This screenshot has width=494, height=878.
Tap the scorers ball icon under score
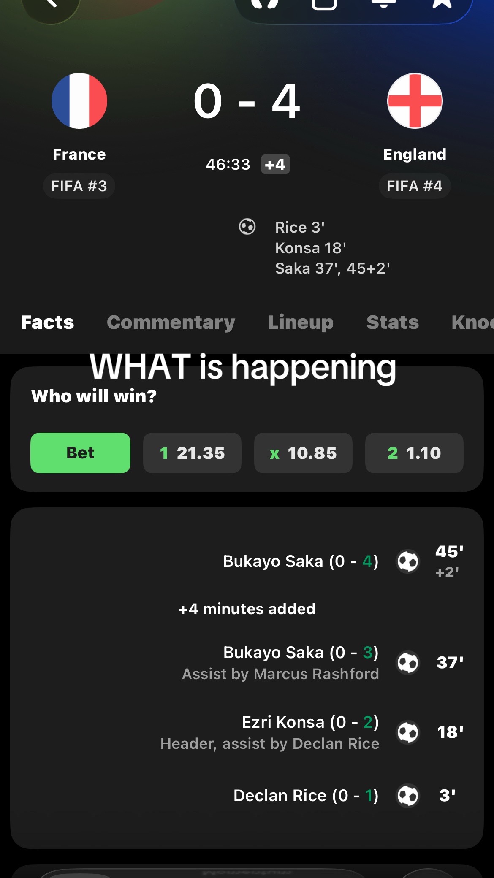tap(247, 227)
